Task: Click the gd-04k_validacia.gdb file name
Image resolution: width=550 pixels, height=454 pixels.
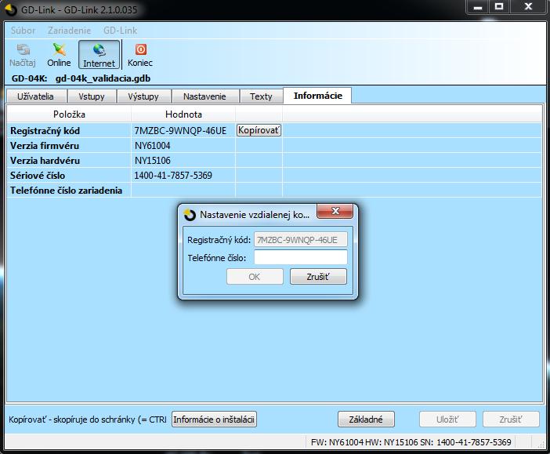Action: point(103,78)
